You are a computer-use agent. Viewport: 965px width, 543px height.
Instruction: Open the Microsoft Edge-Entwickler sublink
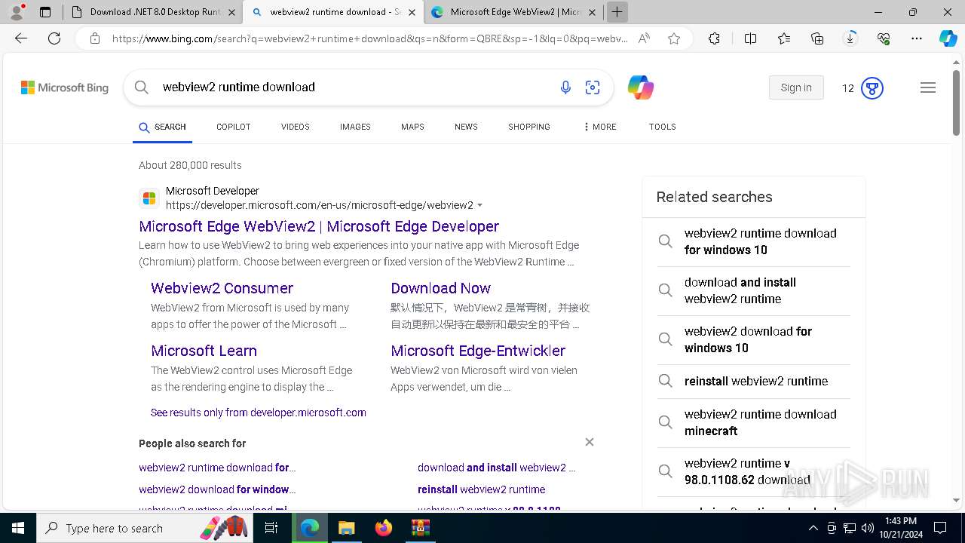click(478, 351)
